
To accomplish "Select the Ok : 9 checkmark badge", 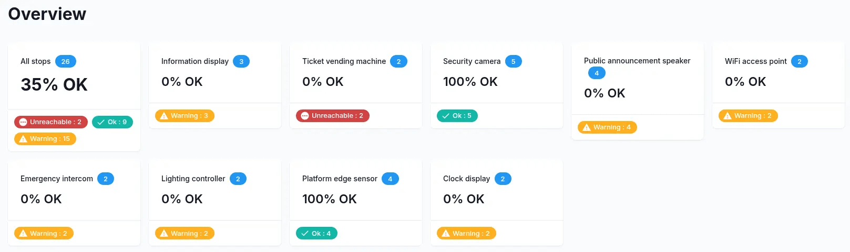I will coord(112,122).
